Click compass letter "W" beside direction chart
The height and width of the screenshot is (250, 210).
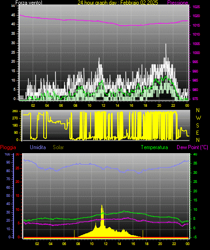(198, 118)
